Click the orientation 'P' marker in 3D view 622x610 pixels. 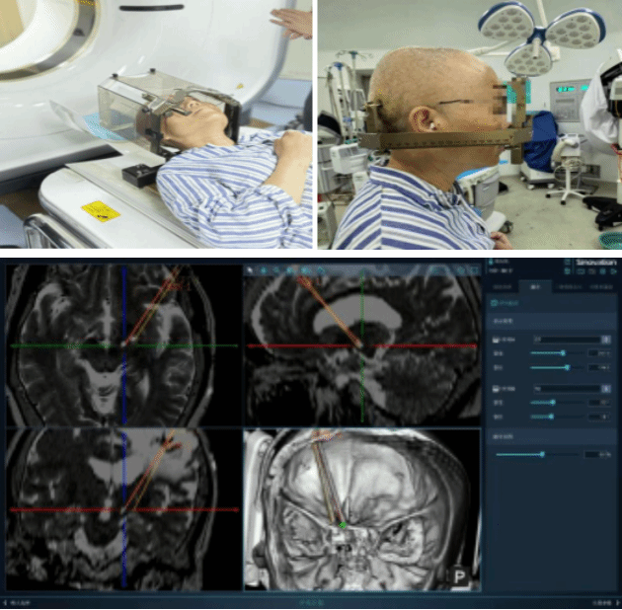(x=460, y=574)
